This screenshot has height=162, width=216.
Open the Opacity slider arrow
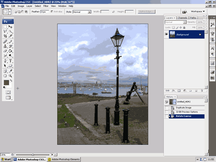point(205,22)
